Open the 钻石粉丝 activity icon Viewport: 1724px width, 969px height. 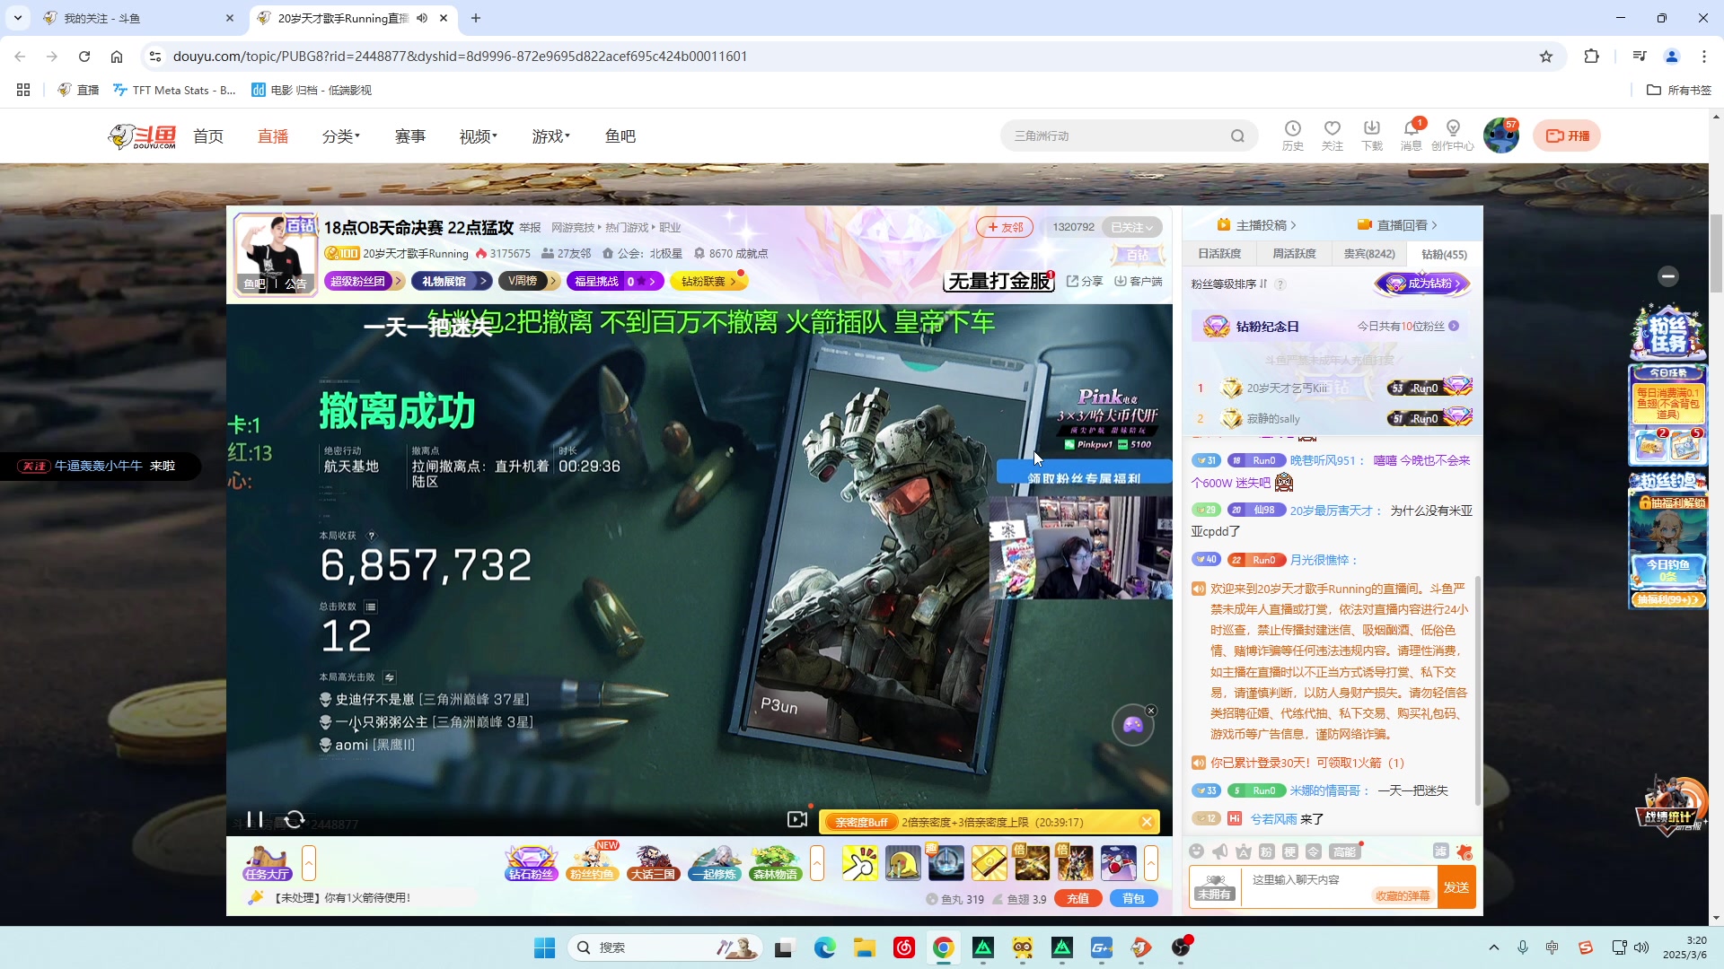tap(532, 863)
